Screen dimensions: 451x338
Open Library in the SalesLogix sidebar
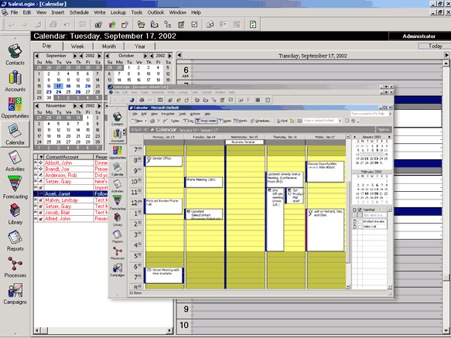pos(15,214)
